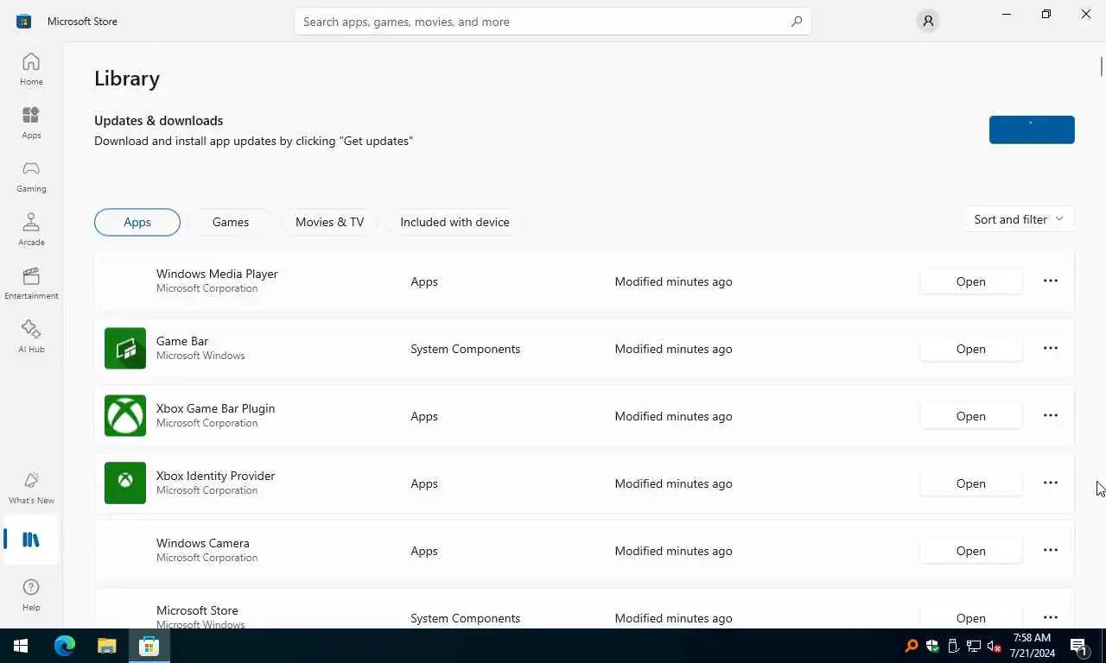
Task: Click the network tray icon
Action: pyautogui.click(x=974, y=646)
